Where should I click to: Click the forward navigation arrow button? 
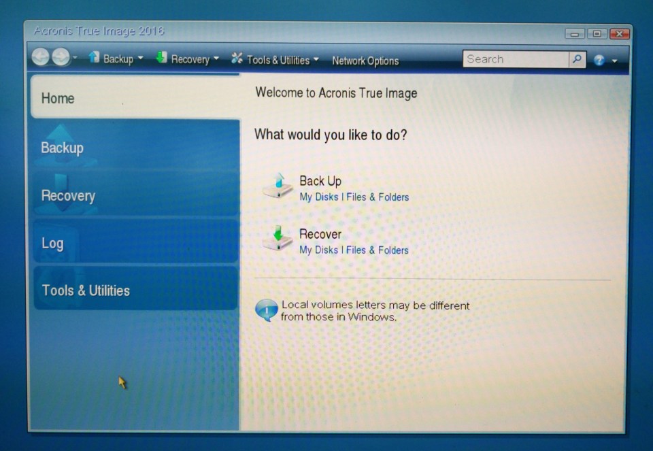tap(61, 59)
